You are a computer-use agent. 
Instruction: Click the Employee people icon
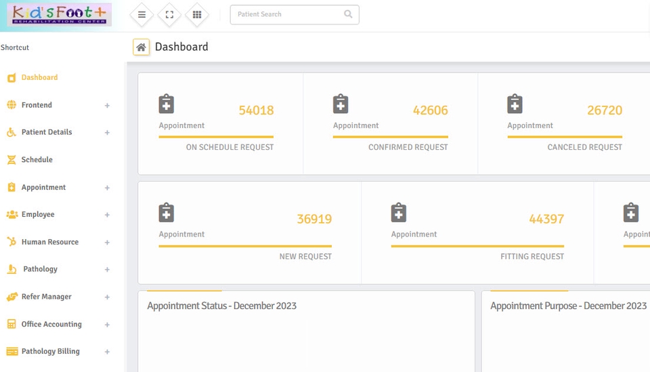pyautogui.click(x=12, y=214)
